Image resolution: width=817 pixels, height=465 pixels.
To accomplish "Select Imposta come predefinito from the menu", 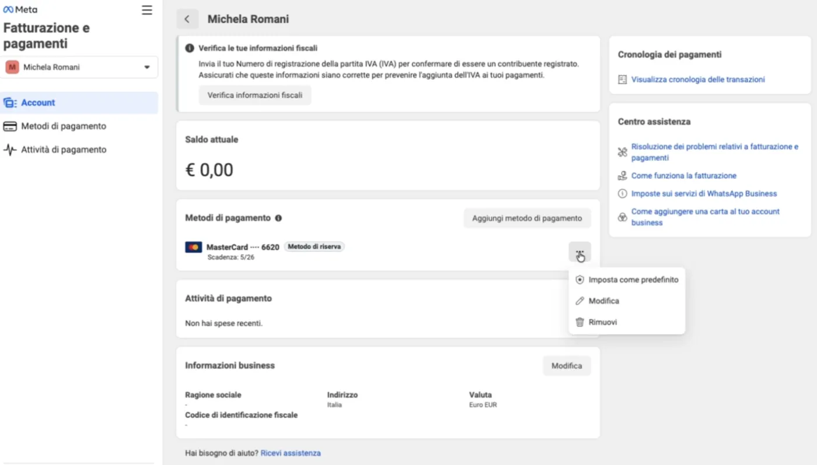I will (627, 280).
